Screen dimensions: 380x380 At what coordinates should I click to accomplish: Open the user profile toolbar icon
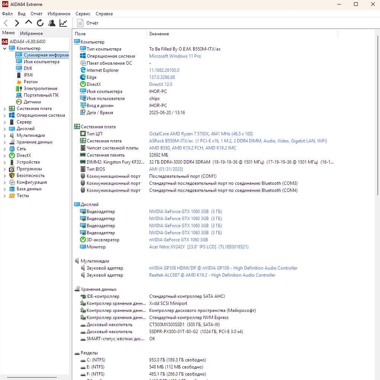[52, 23]
